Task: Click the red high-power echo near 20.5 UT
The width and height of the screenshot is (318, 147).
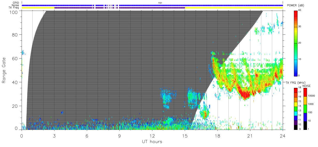Action: 244,94
